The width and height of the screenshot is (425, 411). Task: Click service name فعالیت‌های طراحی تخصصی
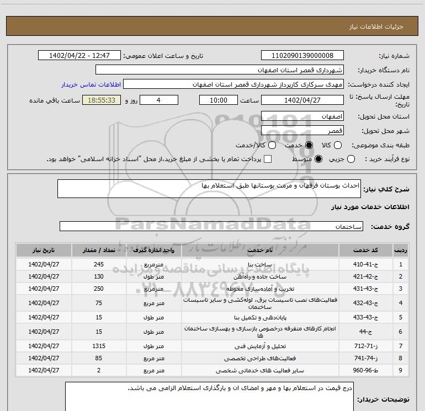(x=260, y=359)
